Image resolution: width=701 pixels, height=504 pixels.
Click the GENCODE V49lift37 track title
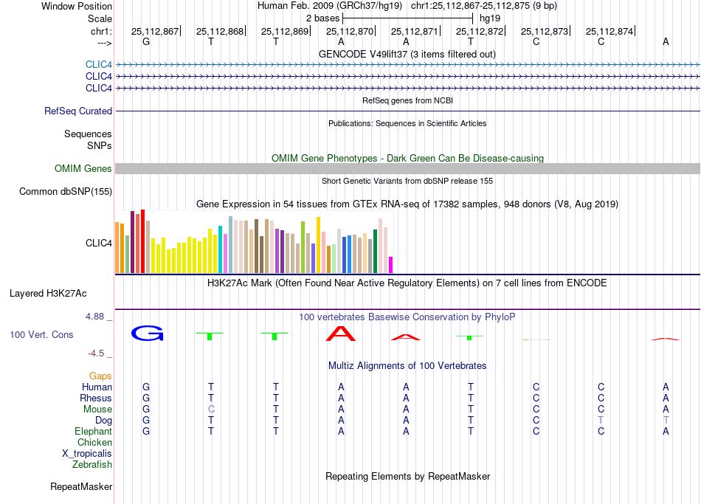(407, 54)
